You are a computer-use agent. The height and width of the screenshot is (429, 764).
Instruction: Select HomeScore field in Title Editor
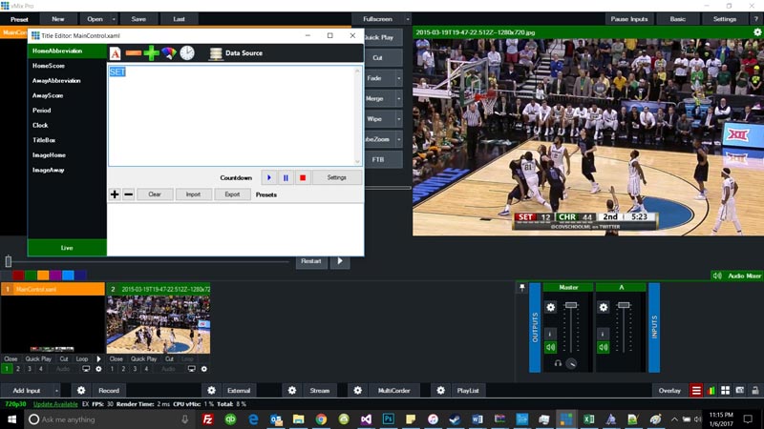click(49, 66)
